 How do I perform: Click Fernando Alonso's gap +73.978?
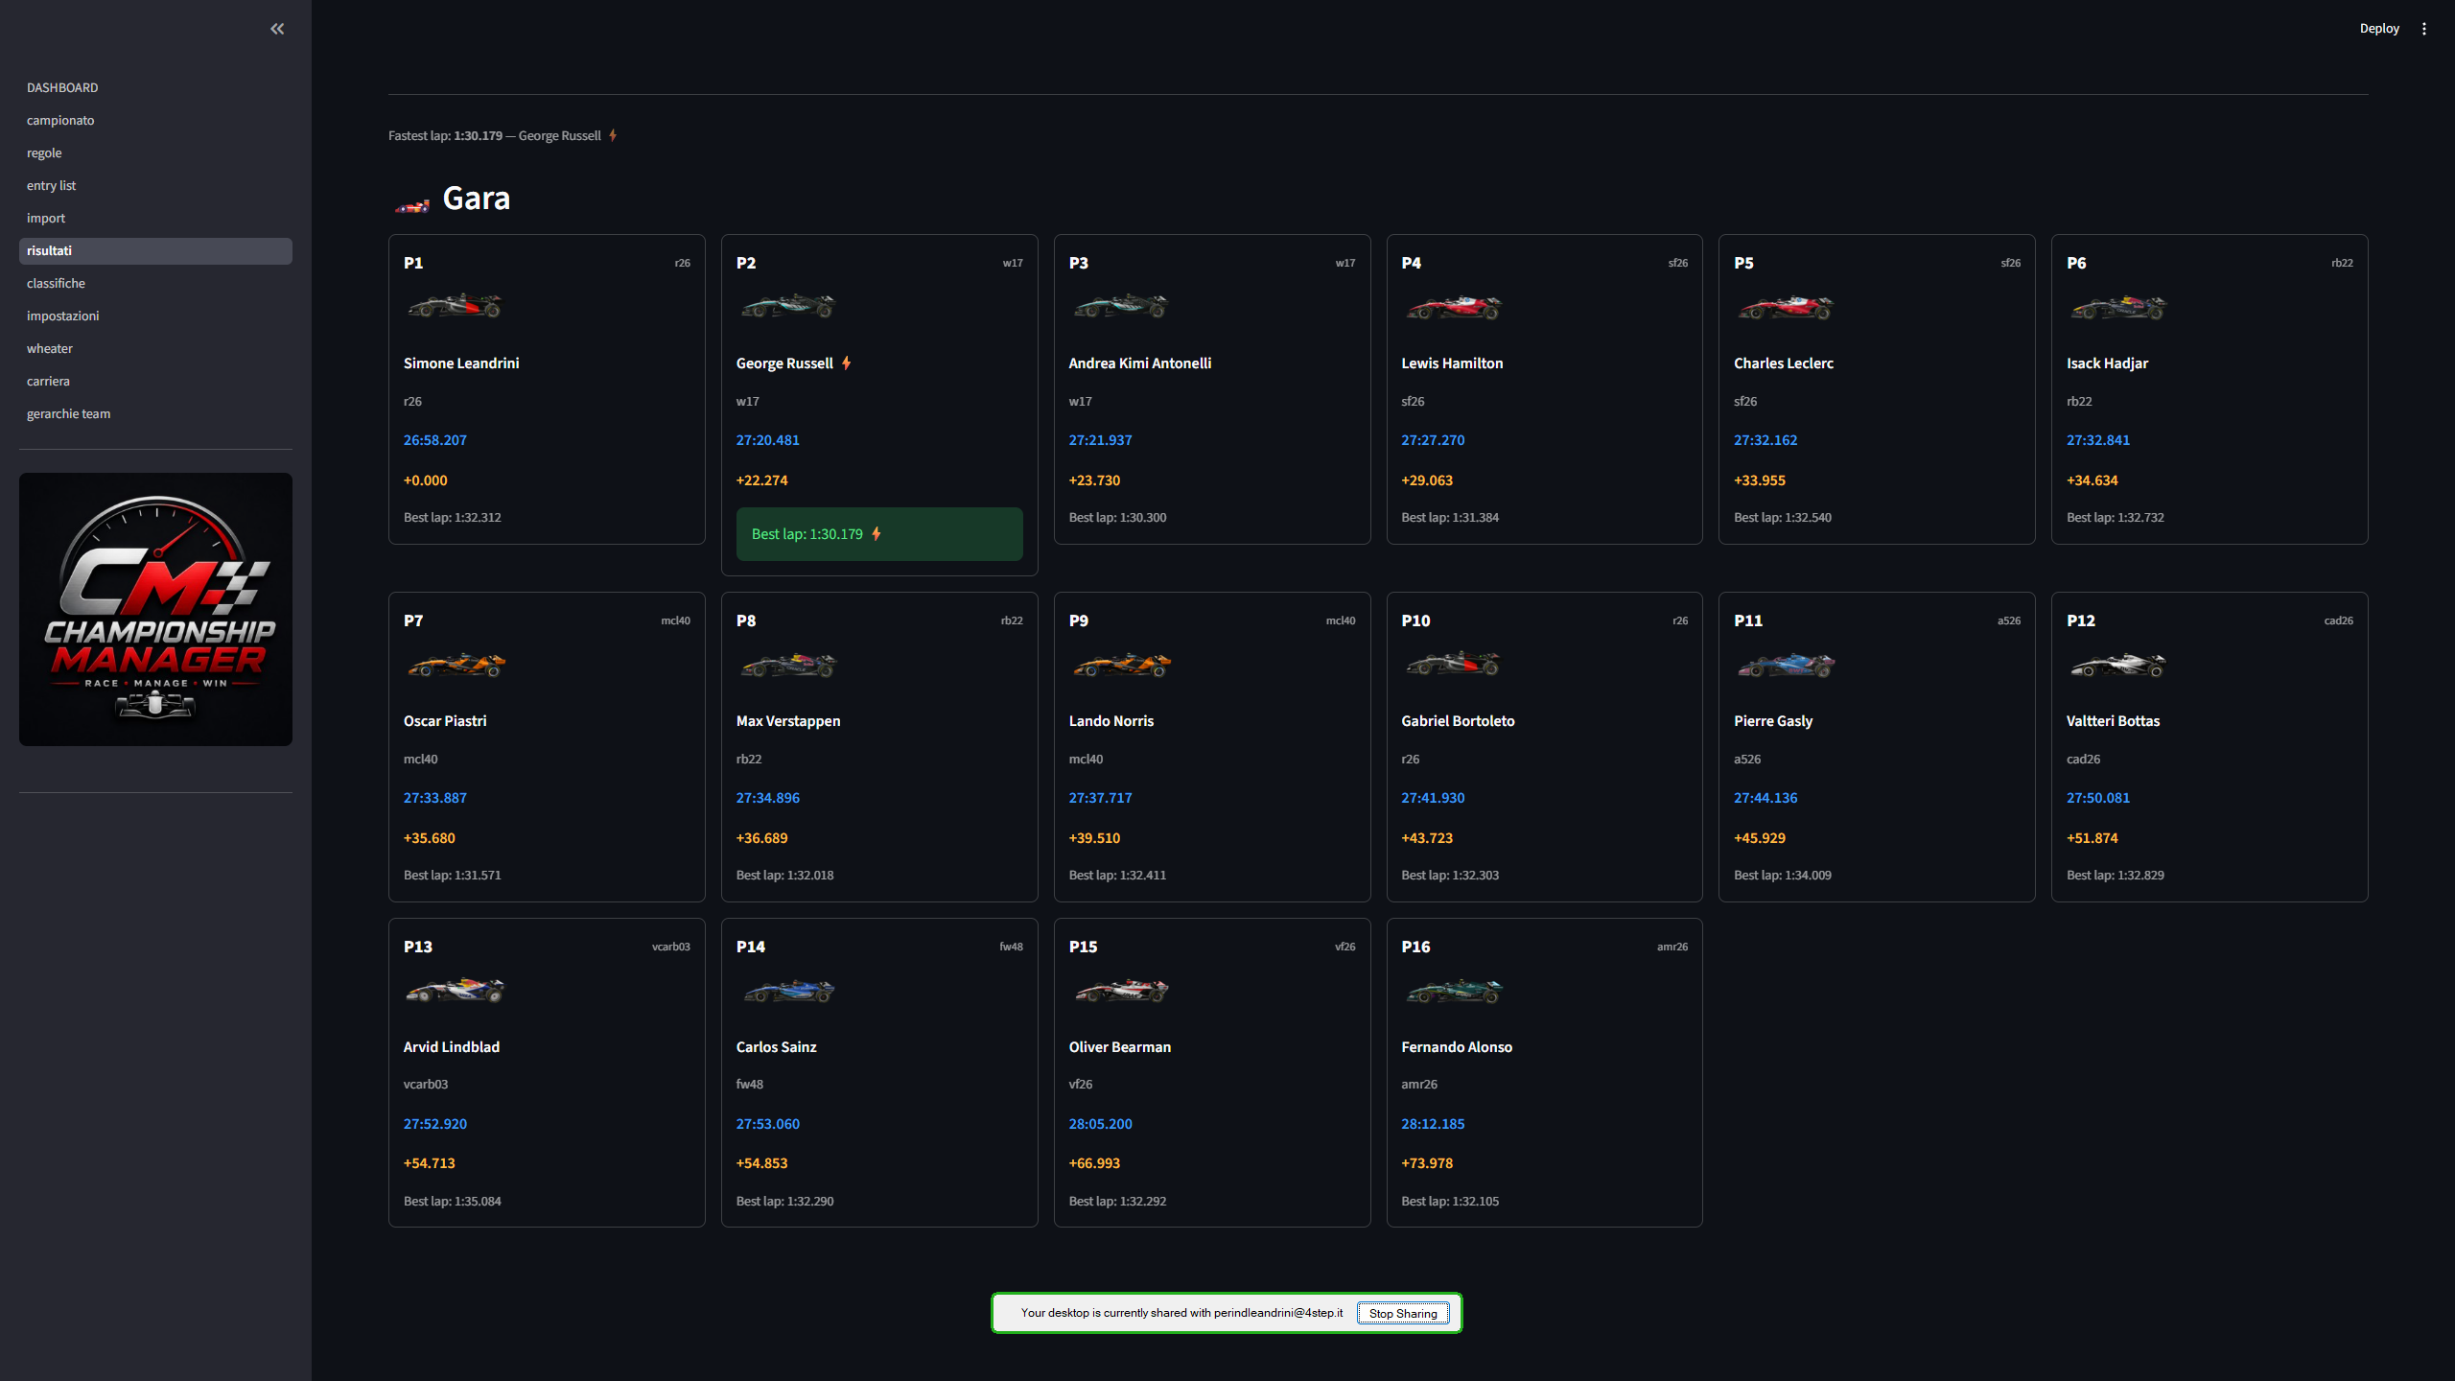[1427, 1163]
